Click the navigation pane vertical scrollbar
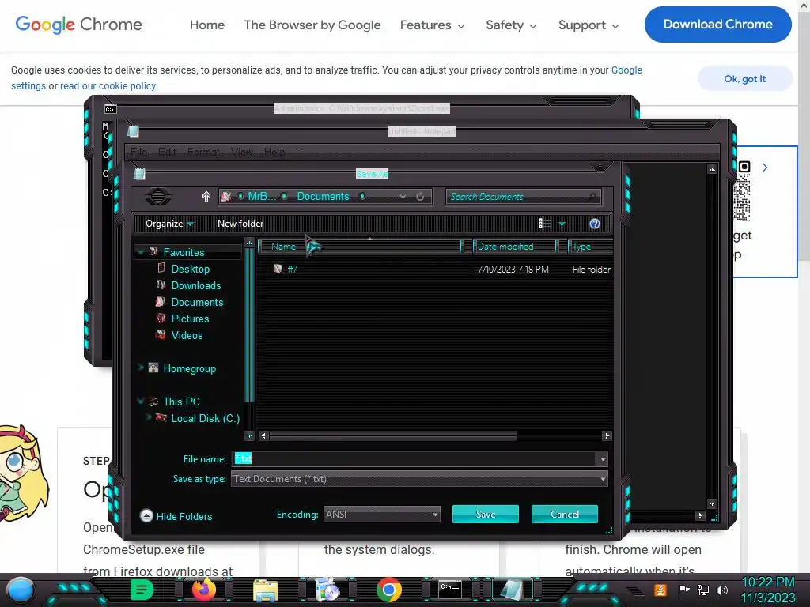Image resolution: width=810 pixels, height=607 pixels. [x=249, y=325]
